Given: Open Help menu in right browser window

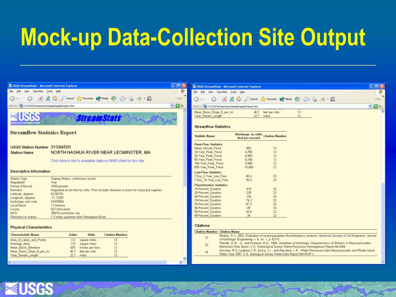Looking at the screenshot, I should coord(242,92).
